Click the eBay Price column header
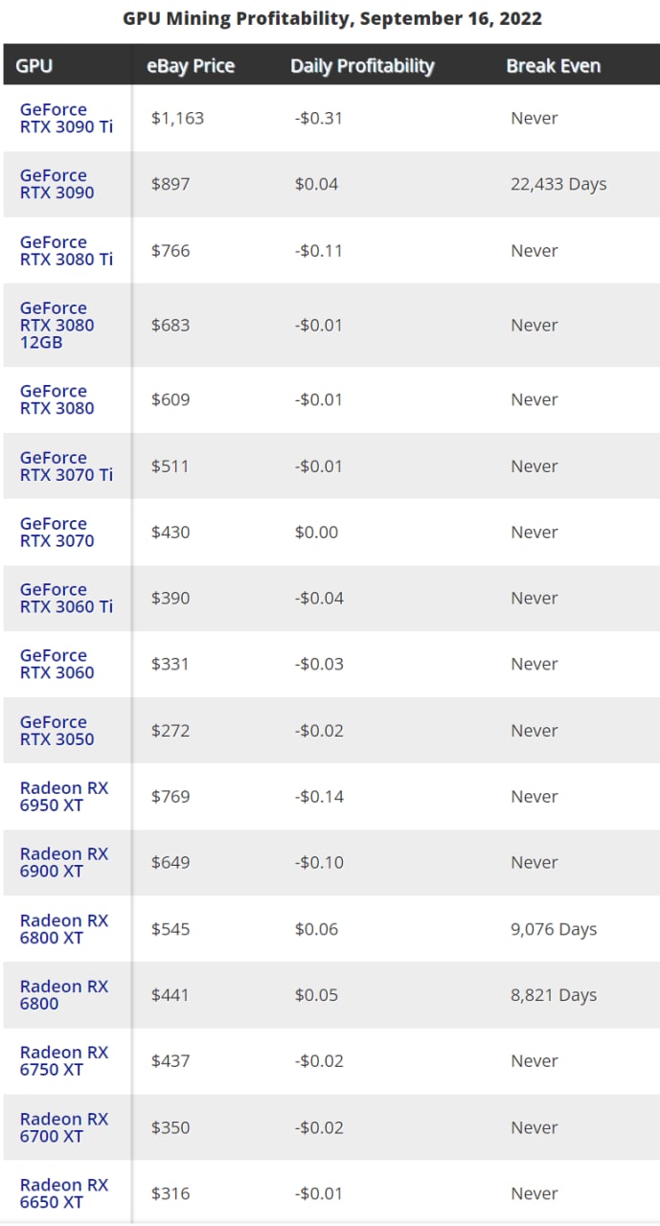 (x=191, y=66)
